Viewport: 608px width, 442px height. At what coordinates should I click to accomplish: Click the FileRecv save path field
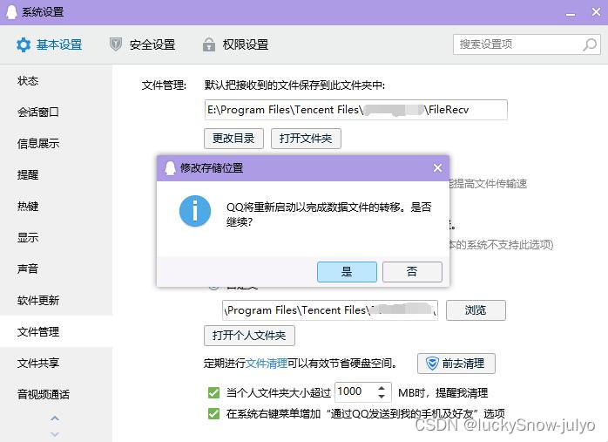click(355, 110)
